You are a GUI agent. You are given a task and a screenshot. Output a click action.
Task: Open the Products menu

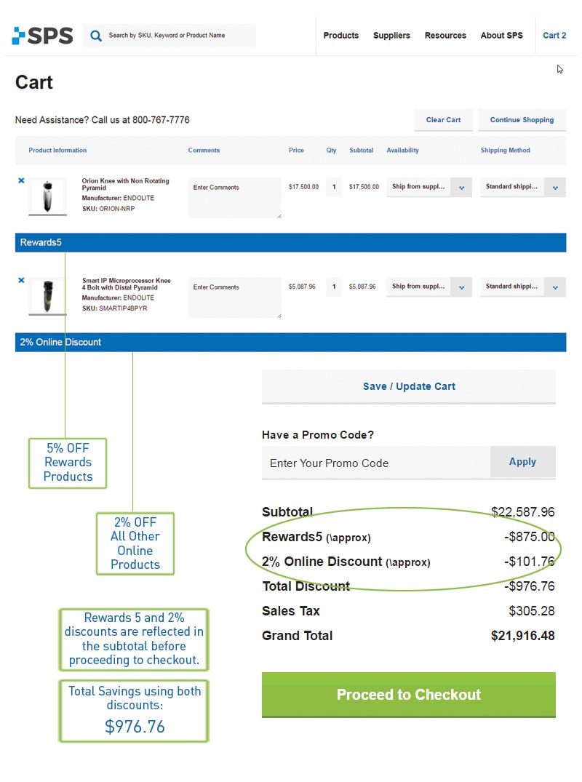341,36
